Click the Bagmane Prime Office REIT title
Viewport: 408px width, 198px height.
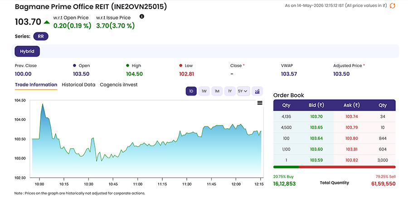[x=91, y=7]
